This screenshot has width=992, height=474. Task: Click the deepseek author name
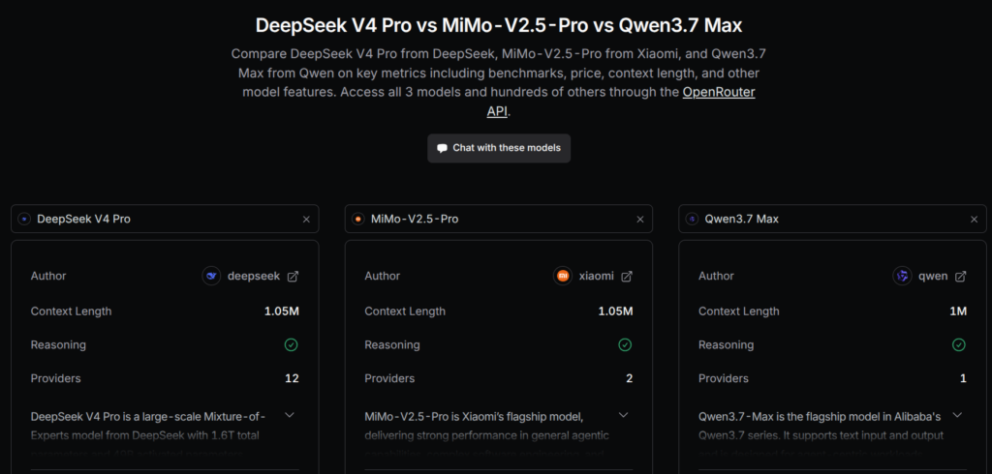[254, 277]
